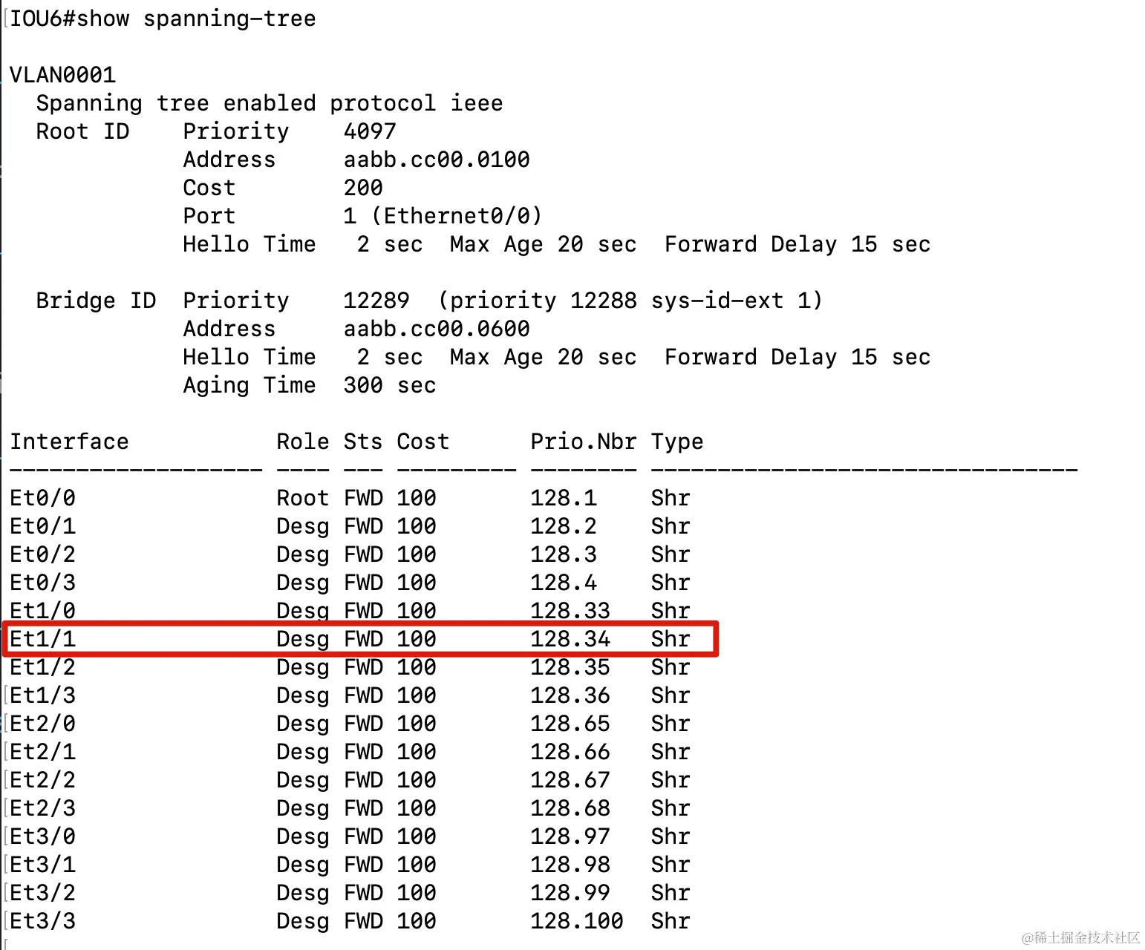Click 'Spanning tree enabled protocol ieee' line
This screenshot has height=950, width=1145.
coord(270,103)
